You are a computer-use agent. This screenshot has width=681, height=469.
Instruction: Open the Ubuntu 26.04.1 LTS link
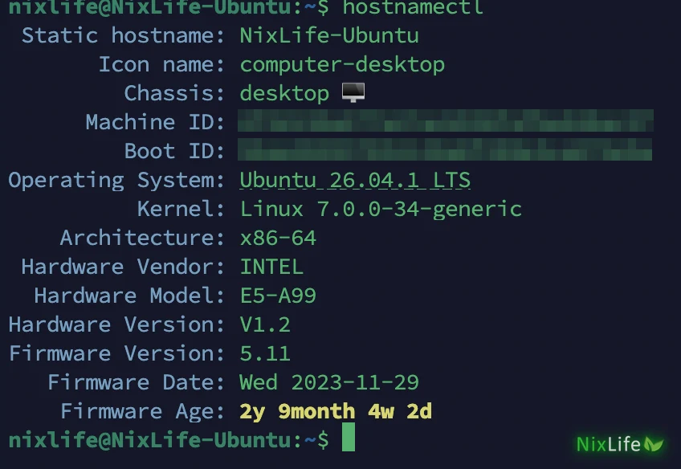click(355, 180)
